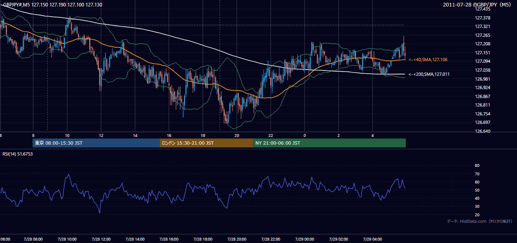Click RSI axis level 40

coord(477,198)
